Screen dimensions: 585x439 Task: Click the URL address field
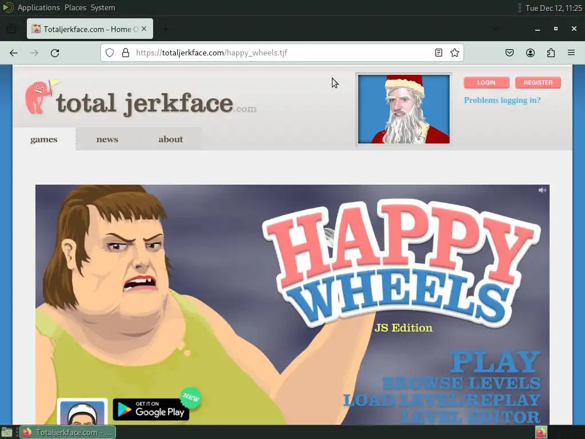click(282, 53)
